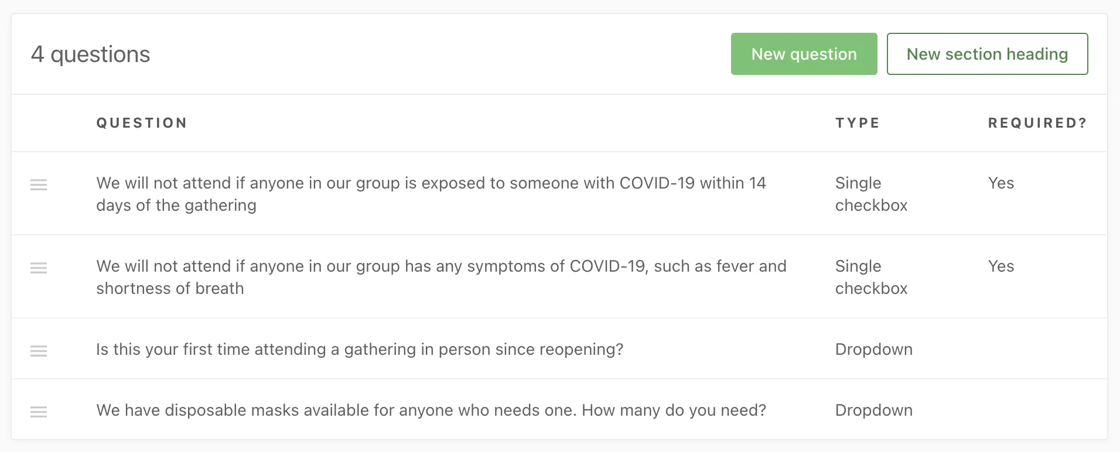
Task: Click drag handle for COVID-19 exposure question
Action: [x=39, y=185]
